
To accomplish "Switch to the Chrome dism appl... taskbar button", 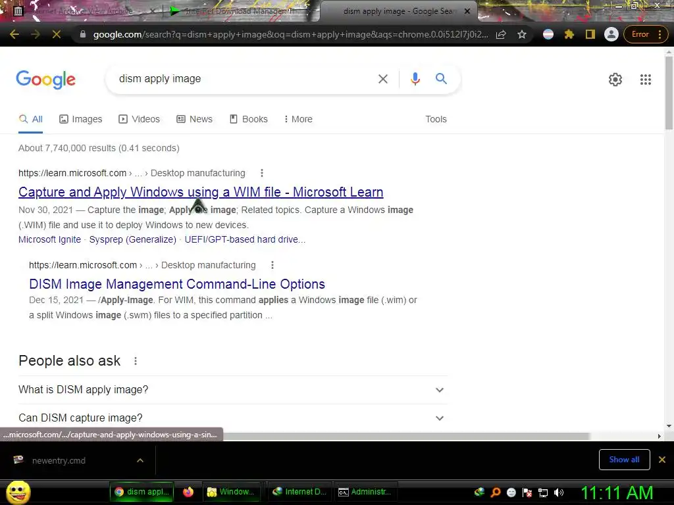I will [142, 492].
